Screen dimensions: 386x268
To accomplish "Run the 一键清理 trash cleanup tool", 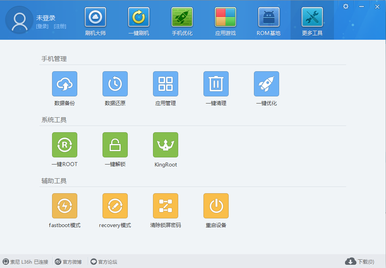I will [216, 84].
